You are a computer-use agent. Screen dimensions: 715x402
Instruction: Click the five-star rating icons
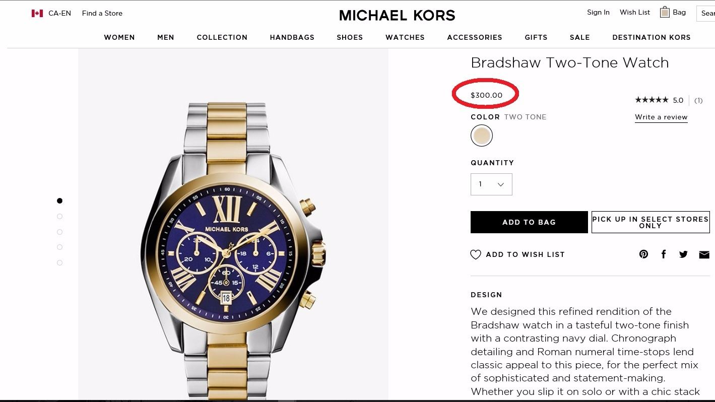(x=652, y=100)
